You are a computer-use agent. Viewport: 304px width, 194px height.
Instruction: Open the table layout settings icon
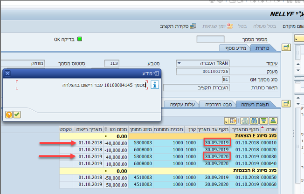232,121
